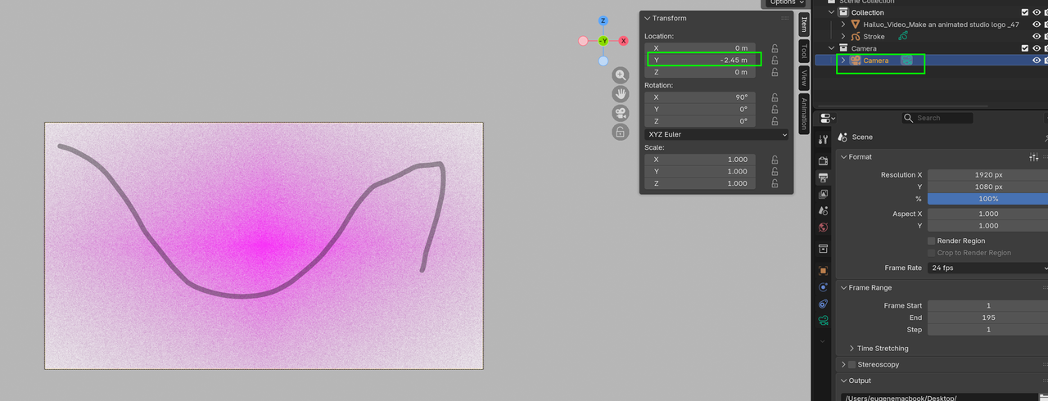Screen dimensions: 1048x401
Task: Switch to the View sidebar tab
Action: pyautogui.click(x=804, y=78)
